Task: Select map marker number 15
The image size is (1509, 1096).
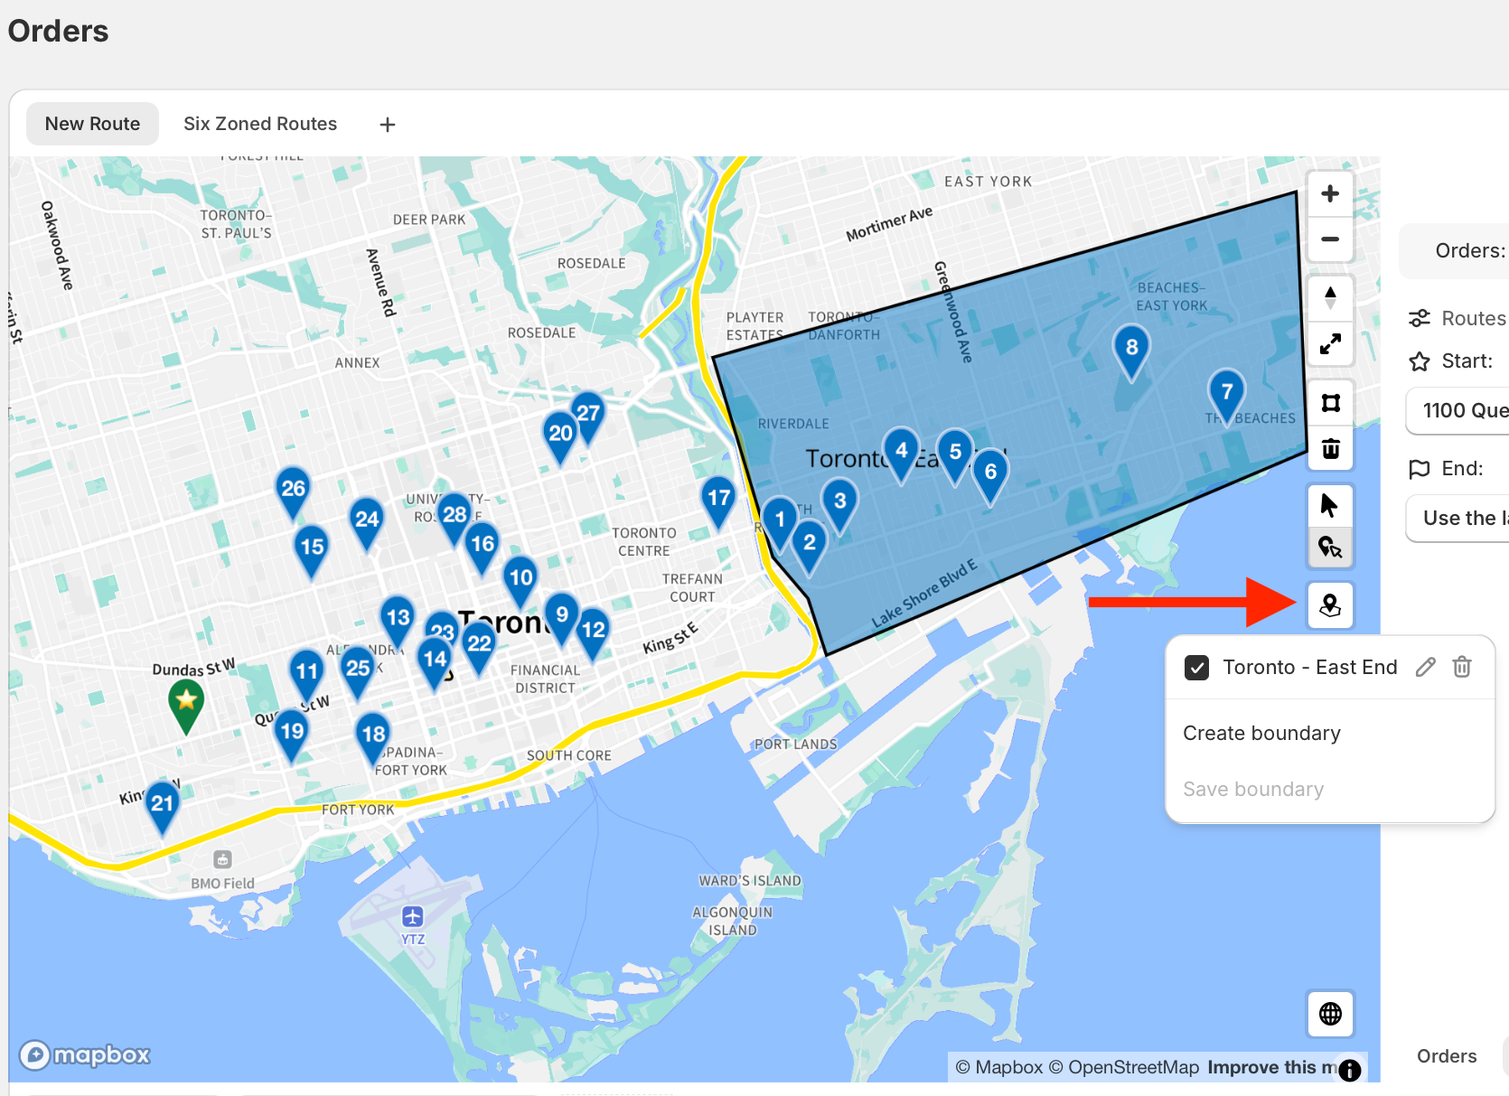Action: click(x=312, y=551)
